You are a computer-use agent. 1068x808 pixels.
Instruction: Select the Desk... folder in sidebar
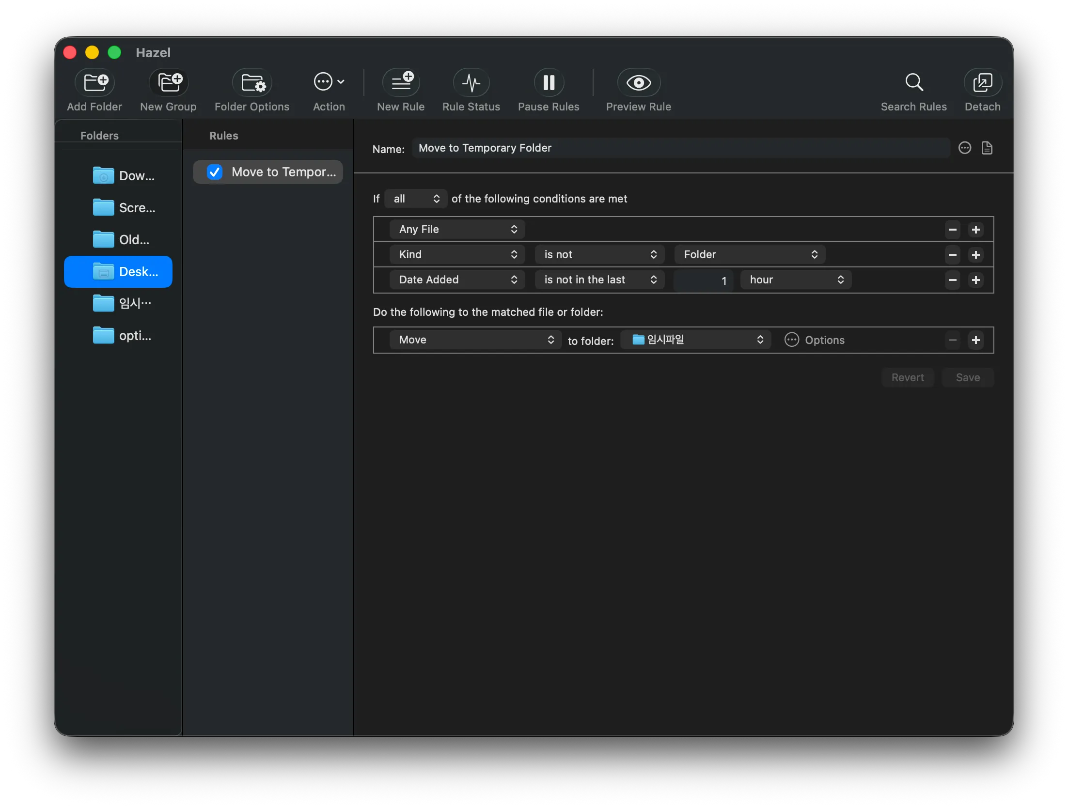(x=118, y=272)
